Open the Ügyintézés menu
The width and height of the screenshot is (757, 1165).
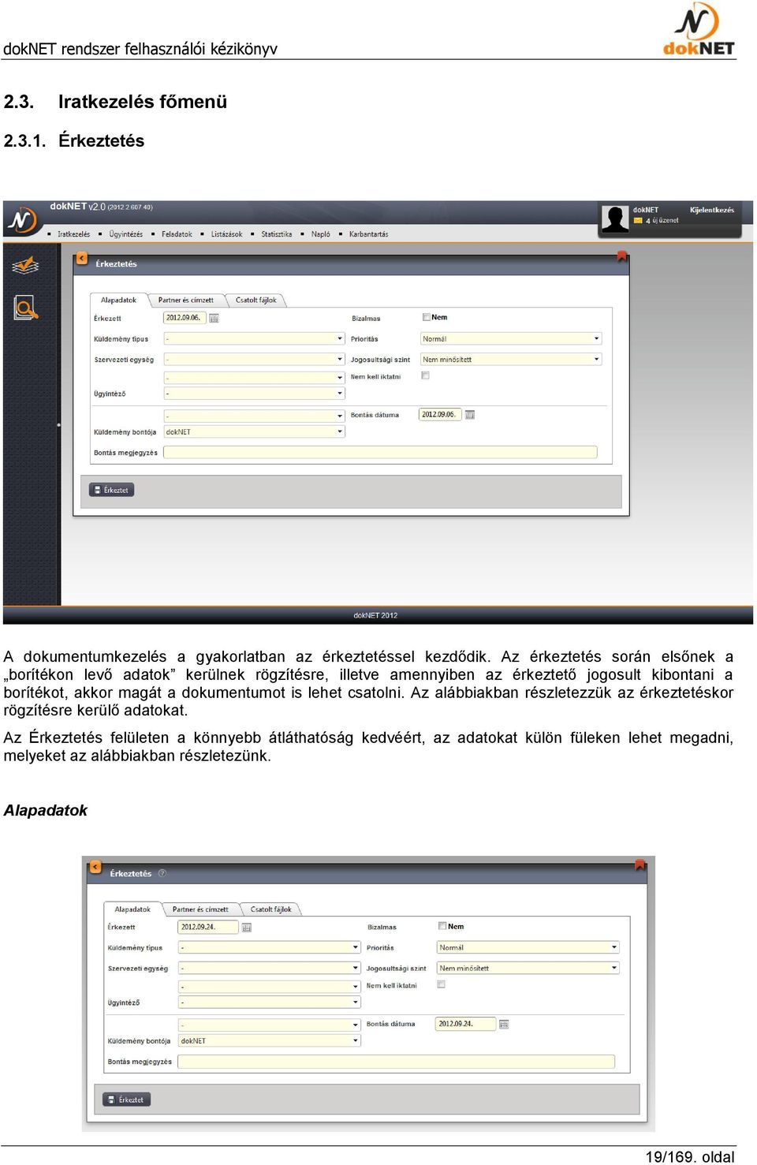tap(126, 234)
